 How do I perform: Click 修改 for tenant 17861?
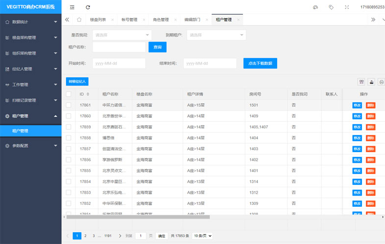[x=357, y=105]
